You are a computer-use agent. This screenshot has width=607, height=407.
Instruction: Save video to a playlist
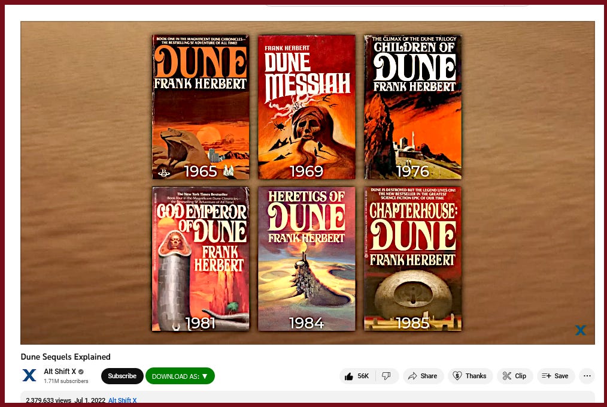(x=556, y=376)
